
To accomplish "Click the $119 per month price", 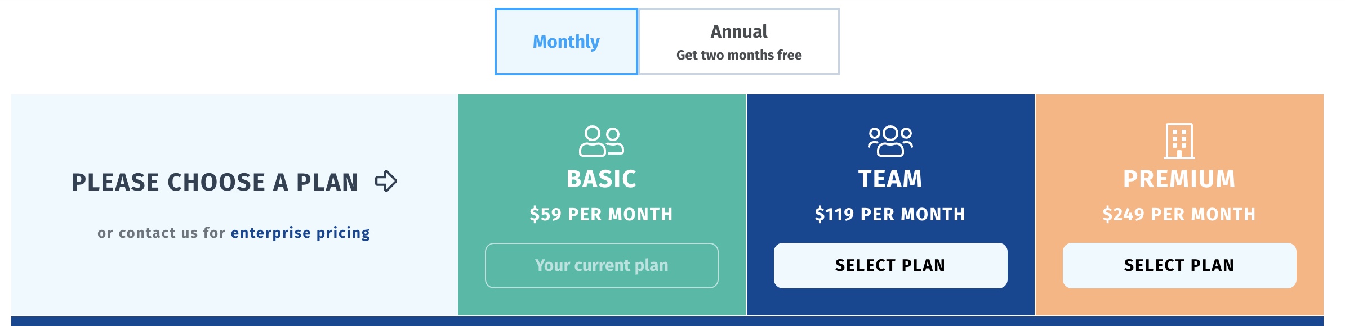I will pos(890,214).
